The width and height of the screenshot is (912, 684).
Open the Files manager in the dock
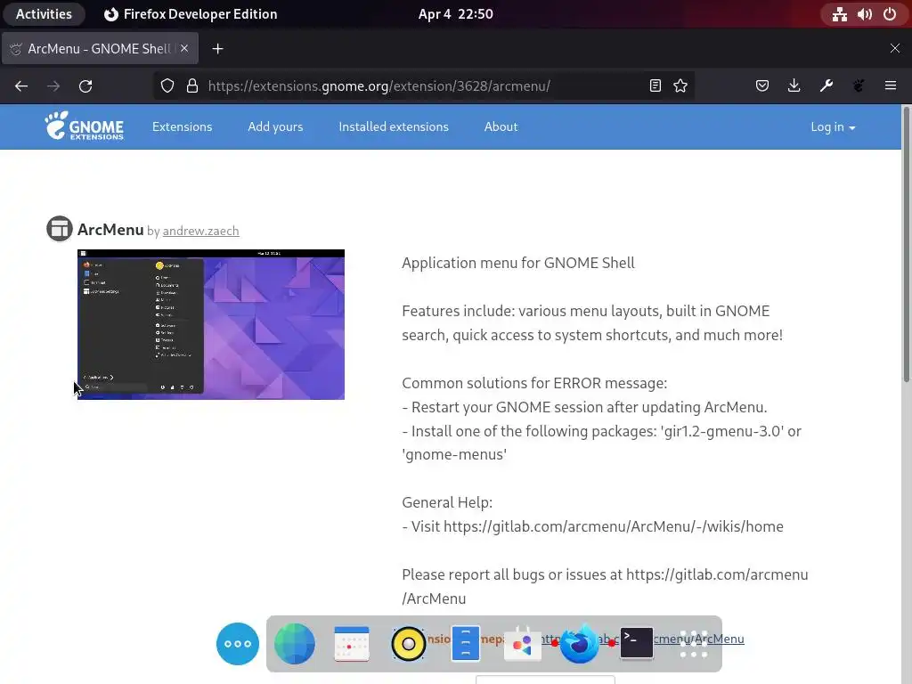[465, 644]
